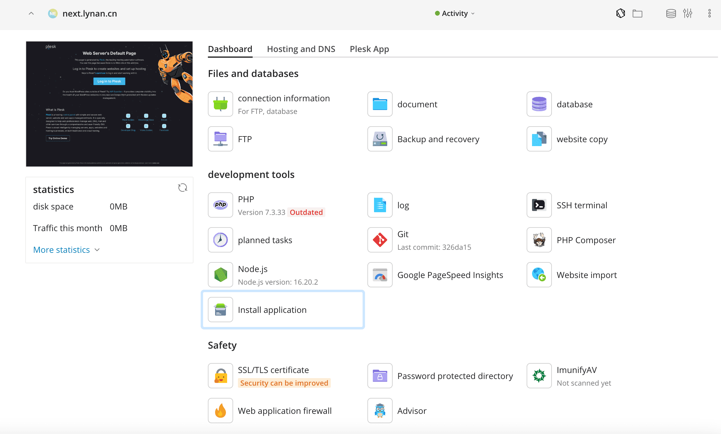Collapse the next.lynan.cn domain panel

pos(31,14)
